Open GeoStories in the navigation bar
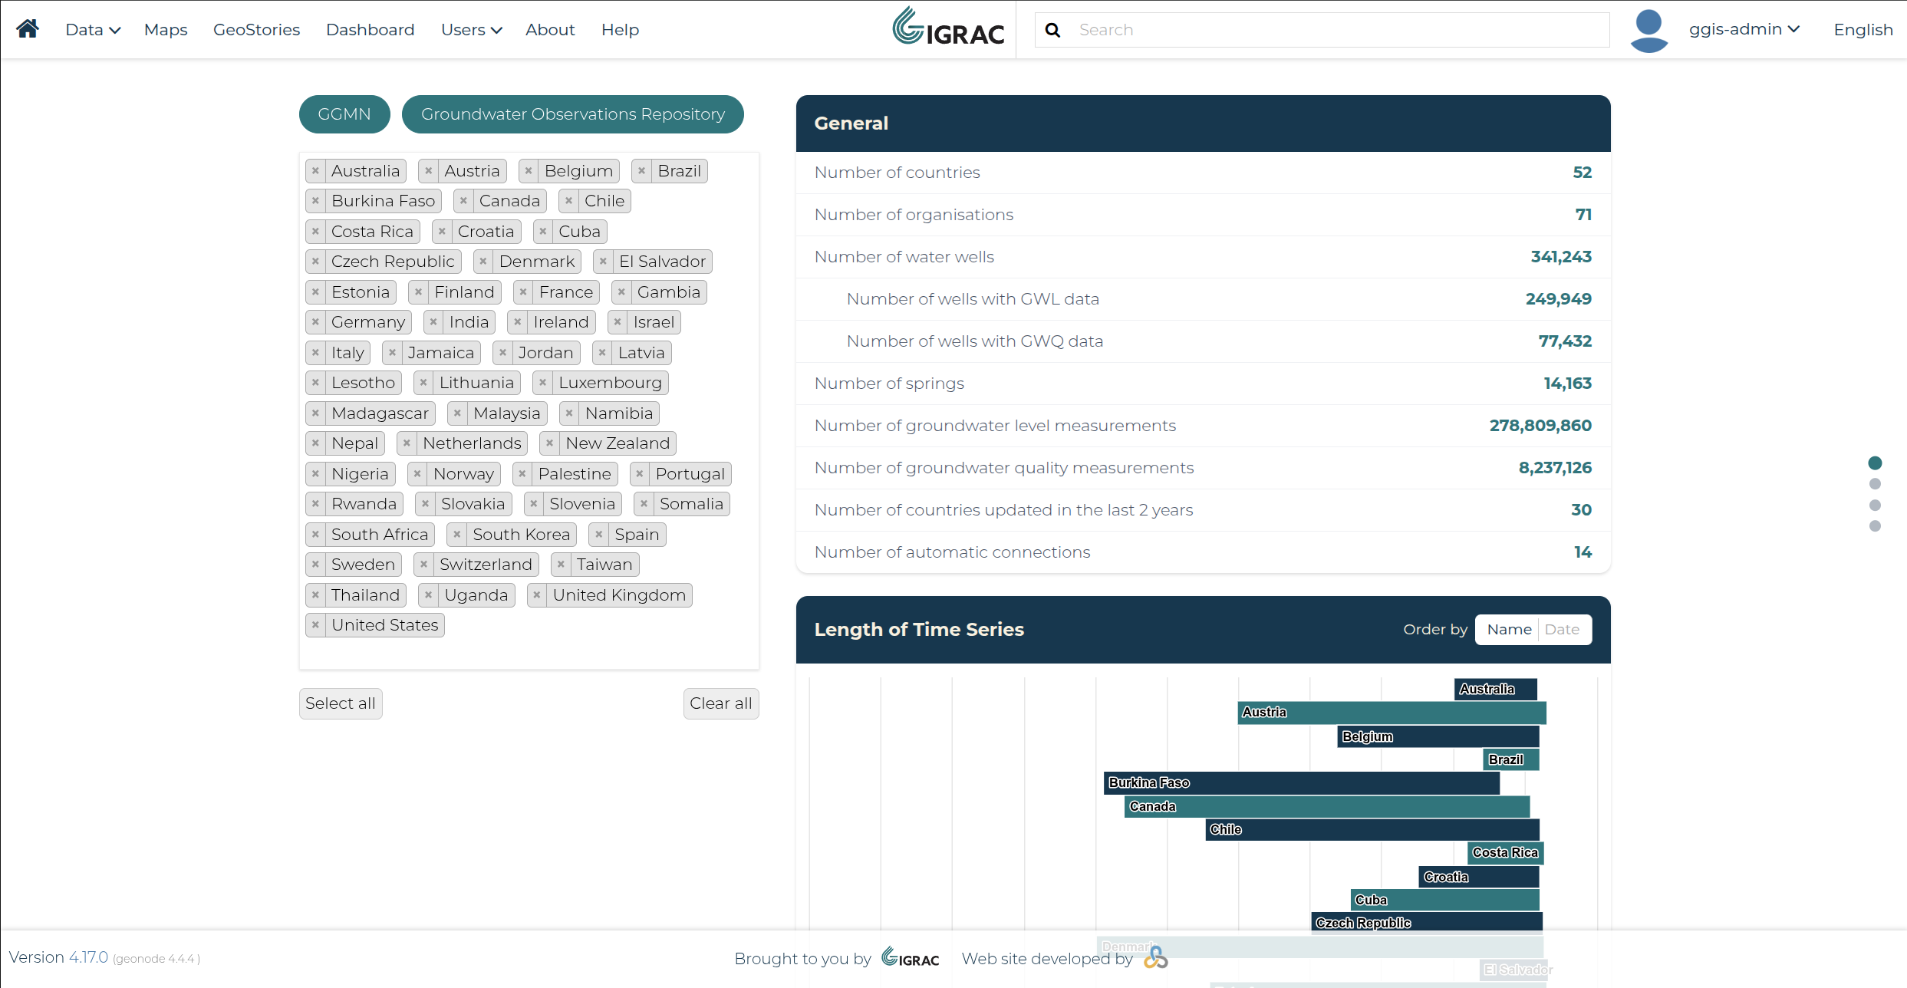Viewport: 1907px width, 988px height. pos(256,30)
